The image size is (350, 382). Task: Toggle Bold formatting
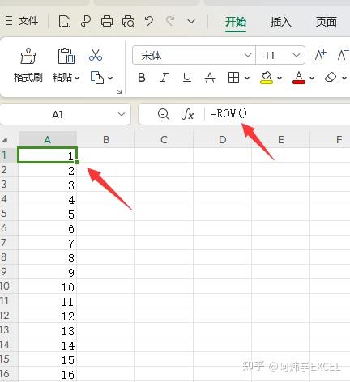[142, 78]
